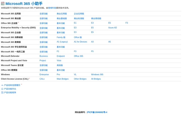Open the Other Bridges link

[80, 79]
